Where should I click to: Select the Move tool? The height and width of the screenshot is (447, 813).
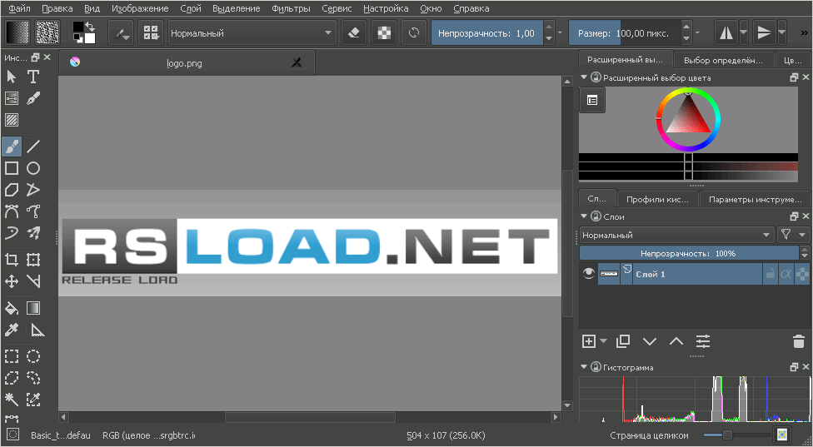tap(12, 281)
